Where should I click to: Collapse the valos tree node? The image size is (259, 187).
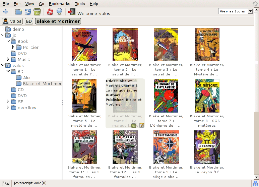pos(3,65)
